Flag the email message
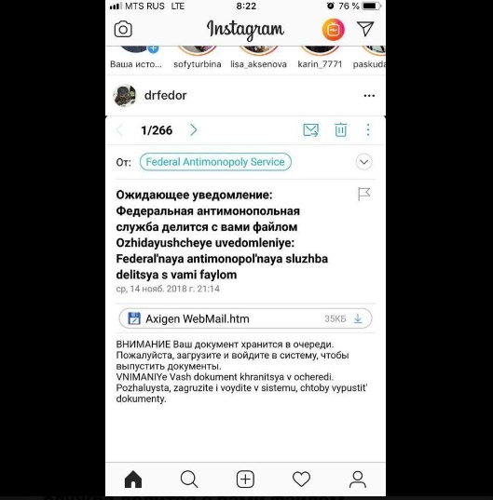Viewport: 493px width, 500px height. 363,194
